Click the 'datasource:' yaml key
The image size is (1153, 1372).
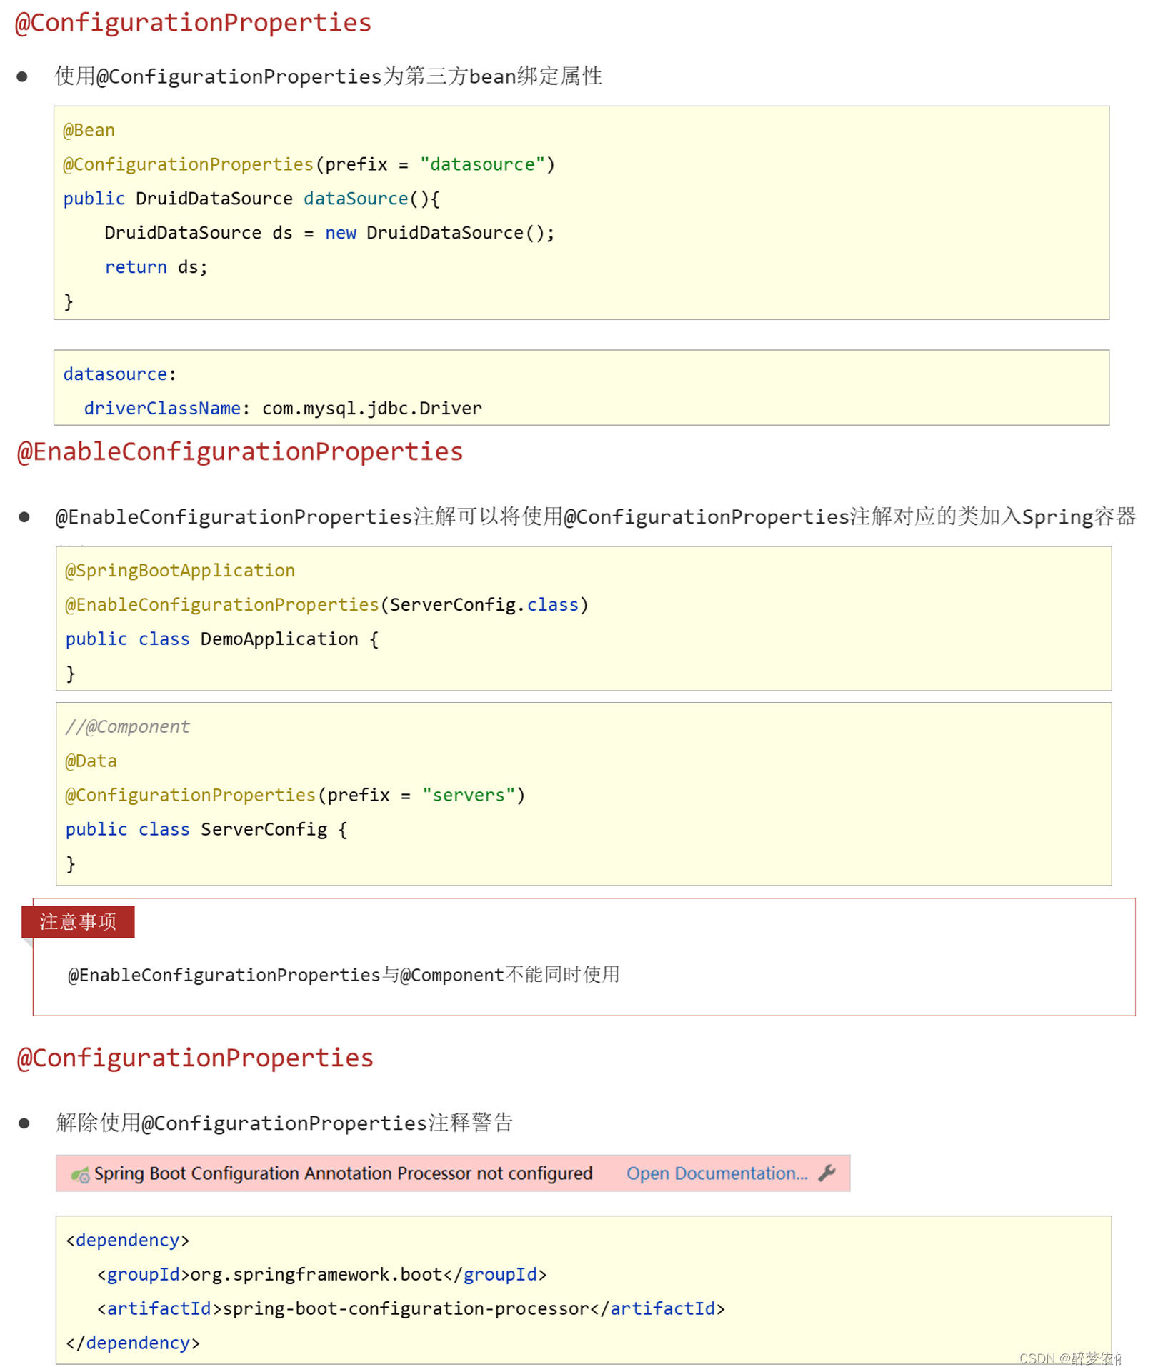coord(119,374)
